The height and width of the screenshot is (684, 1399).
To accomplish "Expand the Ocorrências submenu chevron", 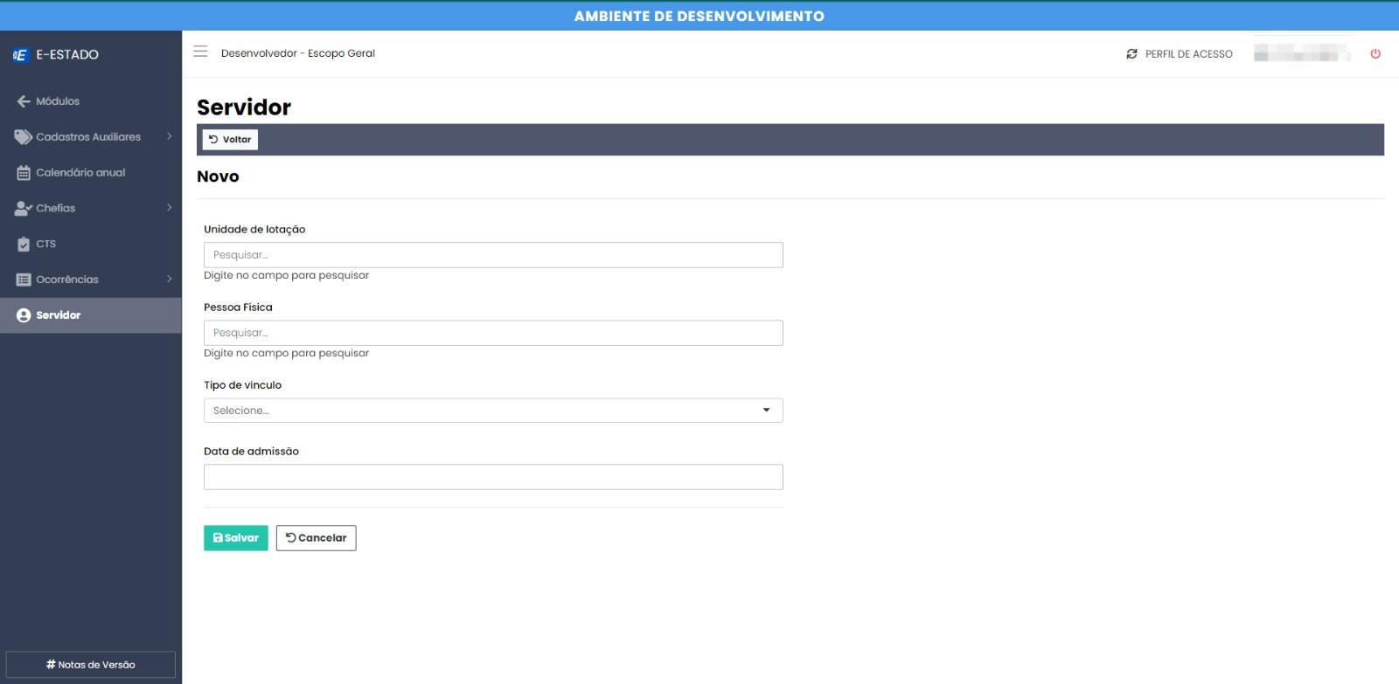I will point(169,279).
